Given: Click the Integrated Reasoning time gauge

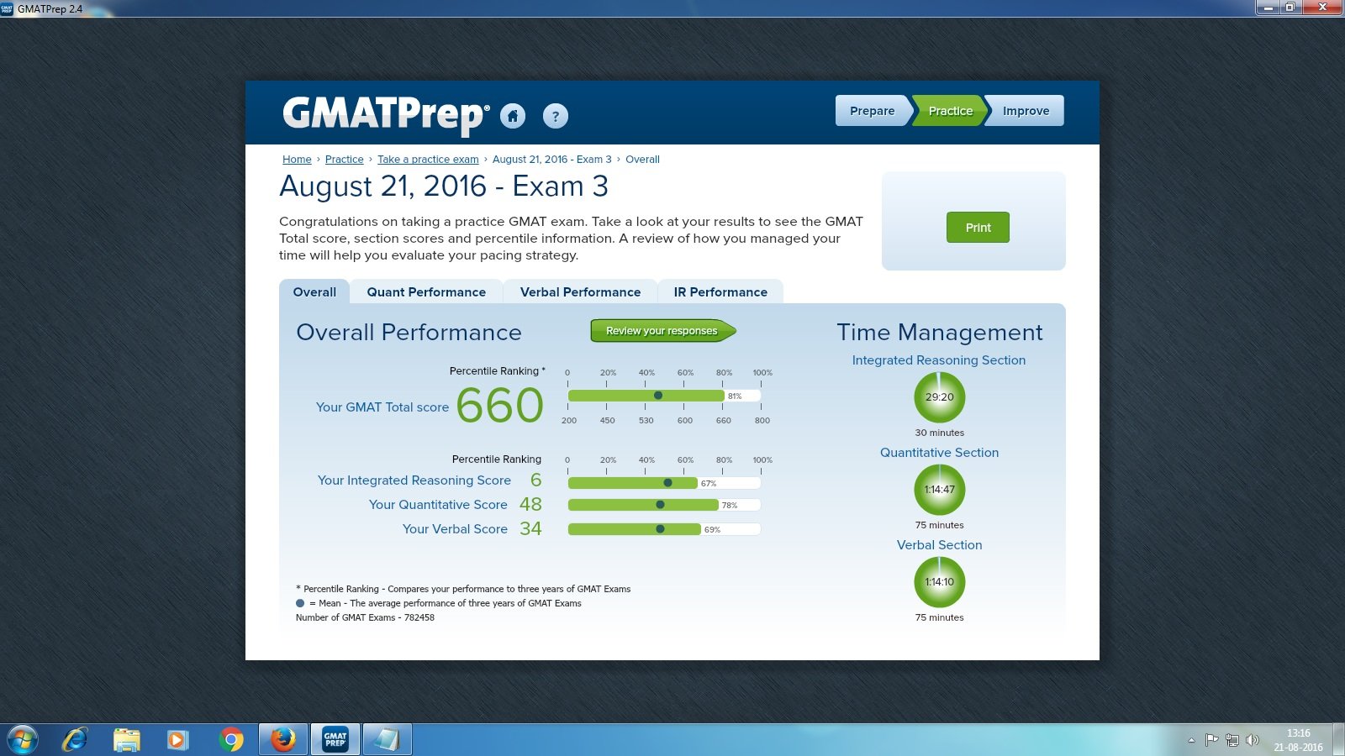Looking at the screenshot, I should 939,397.
